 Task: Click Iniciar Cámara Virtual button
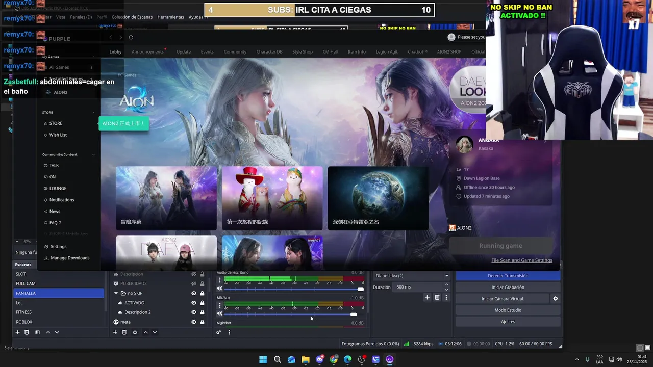(x=502, y=299)
